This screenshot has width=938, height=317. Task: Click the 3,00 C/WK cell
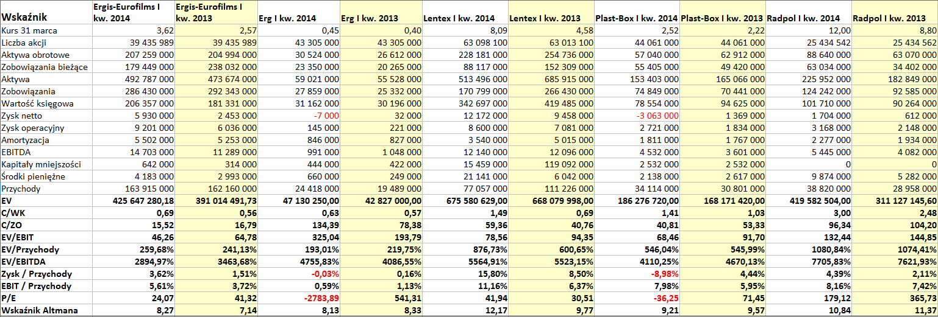point(807,213)
